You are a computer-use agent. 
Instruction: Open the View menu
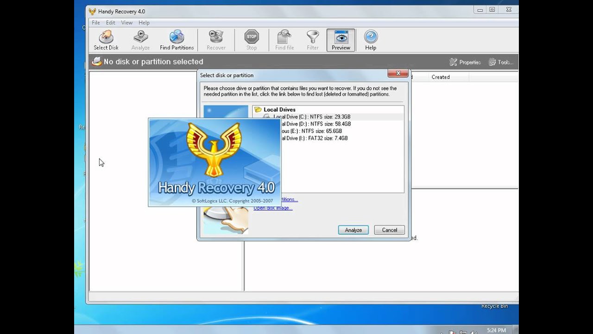(x=127, y=23)
